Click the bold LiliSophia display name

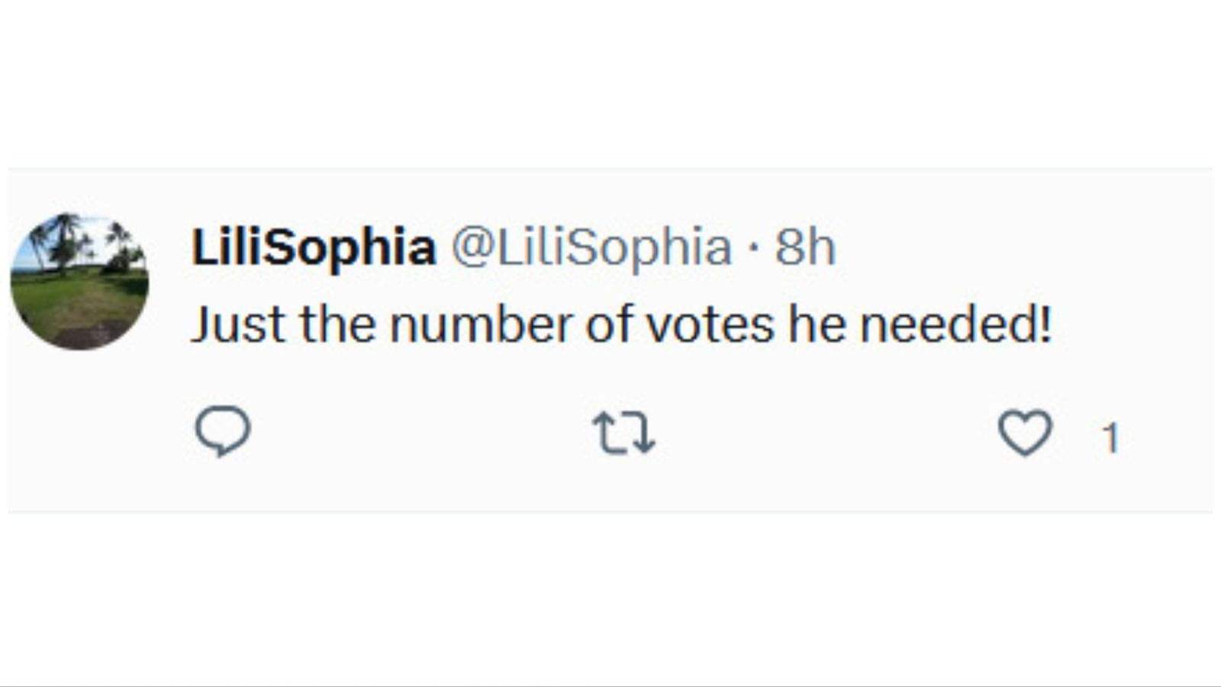(313, 247)
